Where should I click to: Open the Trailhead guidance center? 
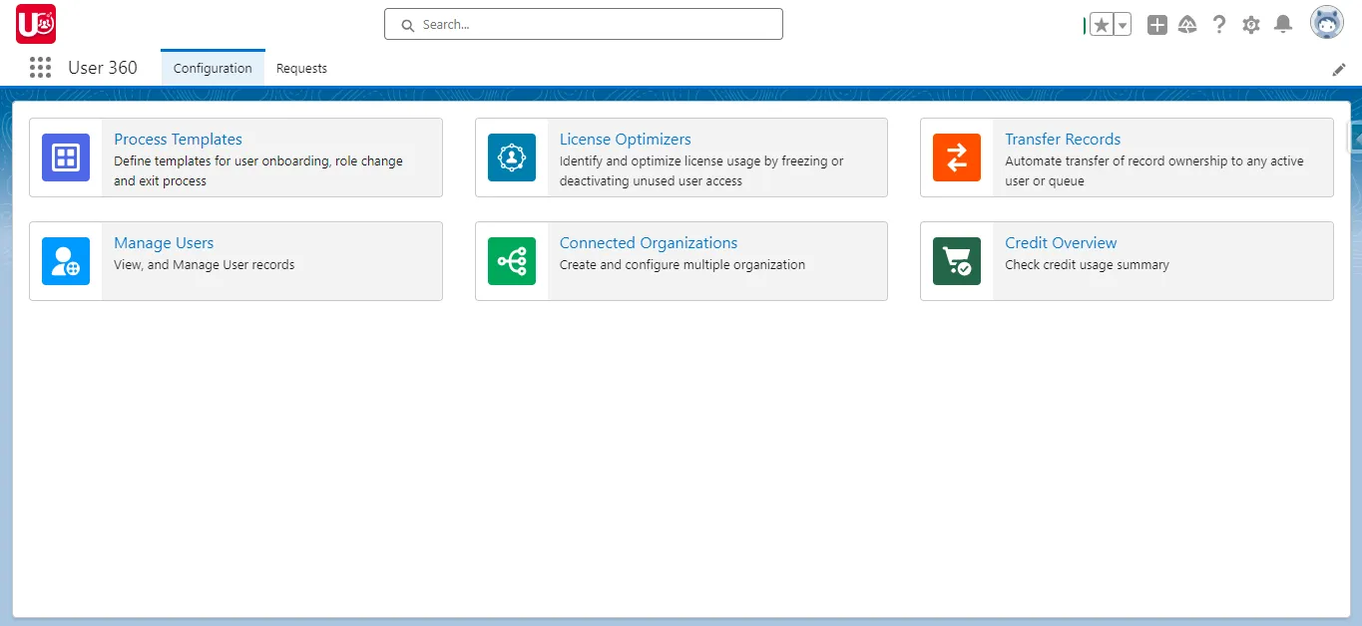pos(1187,24)
